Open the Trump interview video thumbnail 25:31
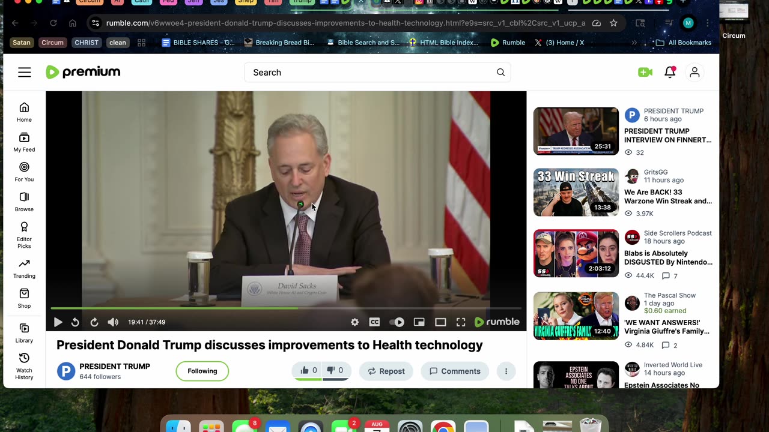This screenshot has width=769, height=432. point(576,131)
